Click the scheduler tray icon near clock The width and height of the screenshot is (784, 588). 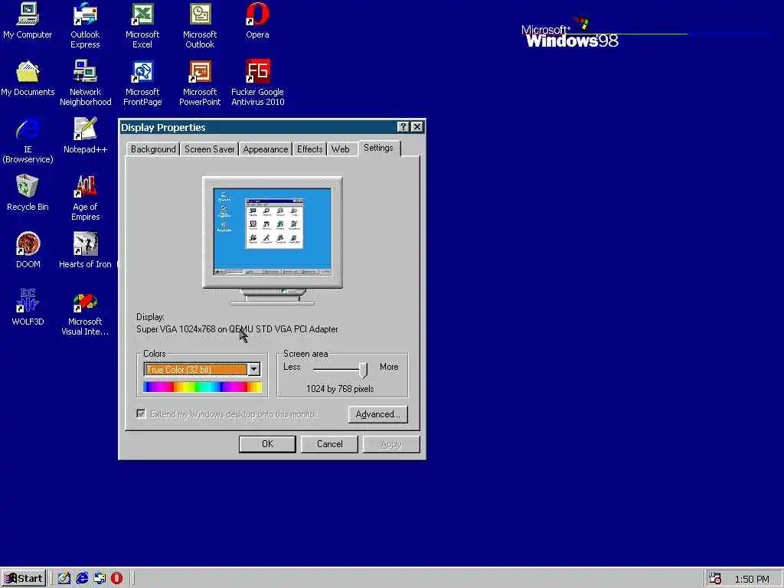(x=715, y=578)
